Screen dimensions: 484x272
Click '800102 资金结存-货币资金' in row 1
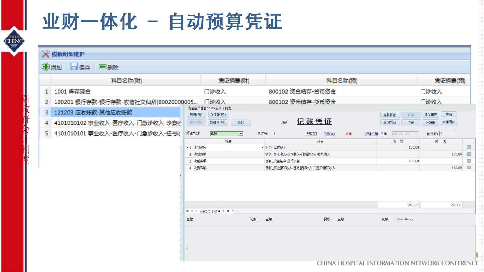(302, 91)
